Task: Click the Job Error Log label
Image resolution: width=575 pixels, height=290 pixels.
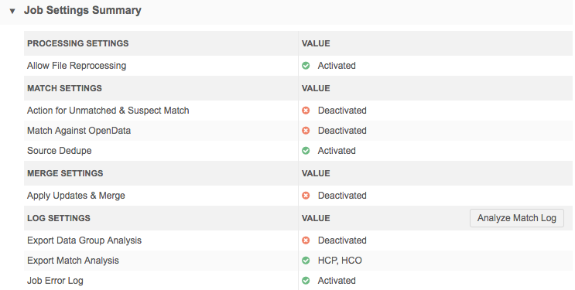Action: coord(55,281)
